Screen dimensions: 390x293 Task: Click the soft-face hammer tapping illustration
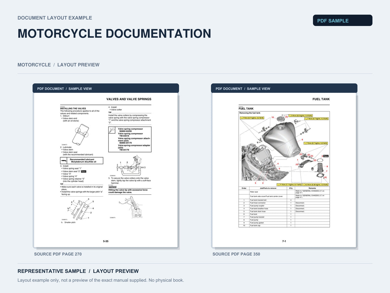click(131, 207)
